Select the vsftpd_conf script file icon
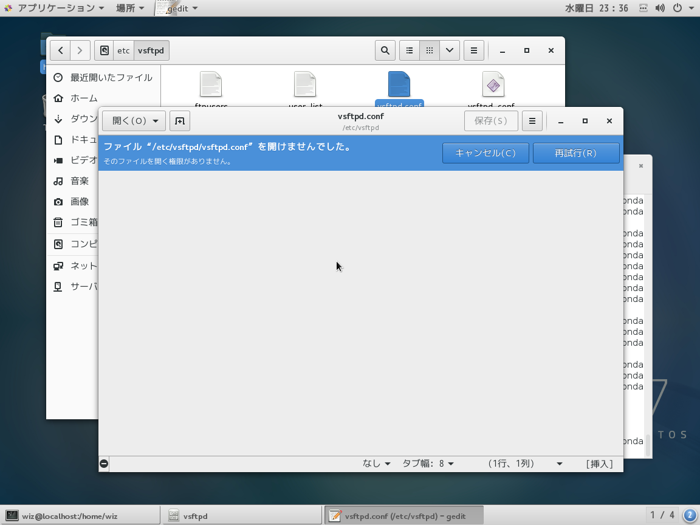Viewport: 700px width, 525px height. pos(493,84)
